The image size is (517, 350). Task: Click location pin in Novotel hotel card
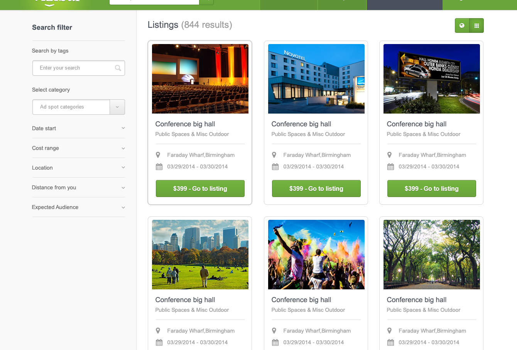click(x=274, y=155)
